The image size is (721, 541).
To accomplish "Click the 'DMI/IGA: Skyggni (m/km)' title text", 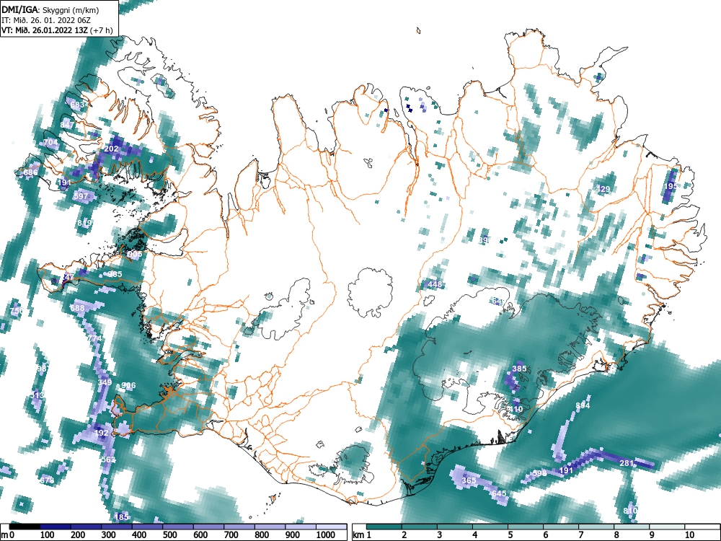I will (50, 9).
